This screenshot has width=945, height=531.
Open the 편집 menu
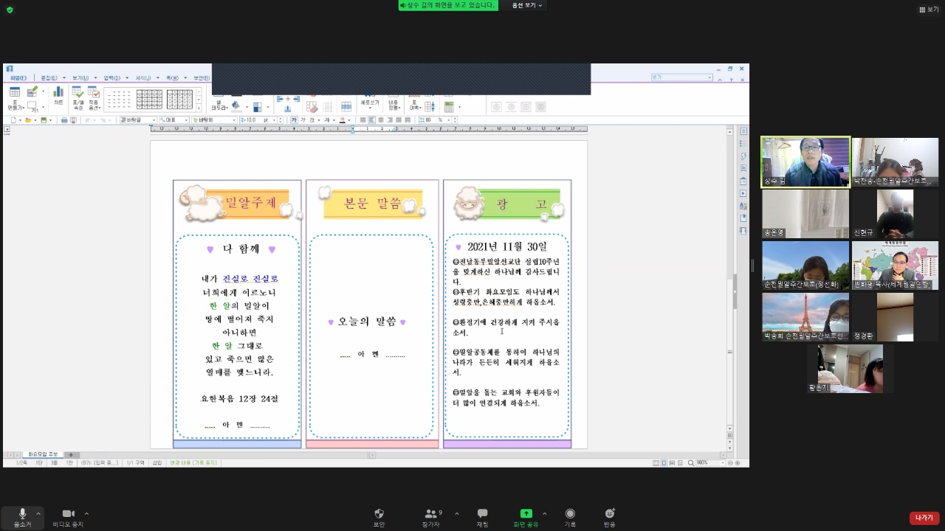pos(49,77)
